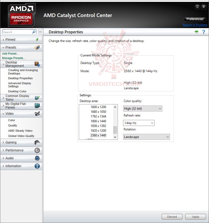
Task: Expand the Information section
Action: pos(3,166)
